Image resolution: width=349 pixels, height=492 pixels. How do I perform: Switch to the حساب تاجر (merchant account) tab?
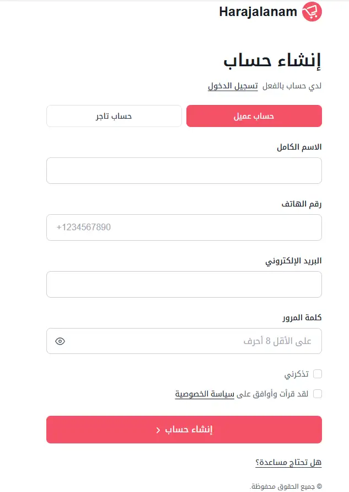114,116
